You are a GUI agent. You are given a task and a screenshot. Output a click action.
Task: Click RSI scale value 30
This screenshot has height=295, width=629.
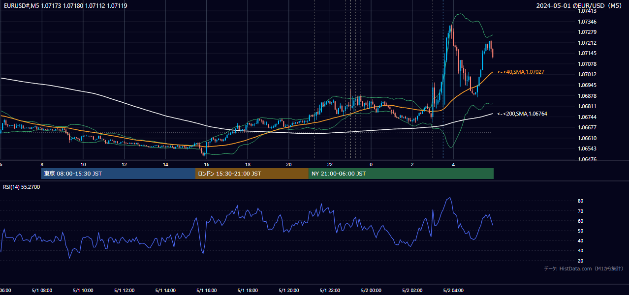581,250
